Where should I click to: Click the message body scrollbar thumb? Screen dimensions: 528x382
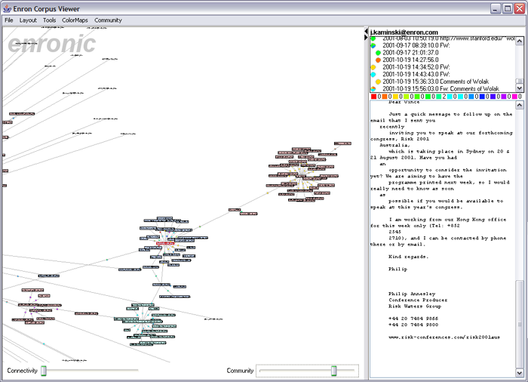520,325
